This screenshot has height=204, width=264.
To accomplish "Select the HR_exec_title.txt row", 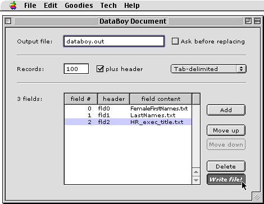I will (128, 122).
